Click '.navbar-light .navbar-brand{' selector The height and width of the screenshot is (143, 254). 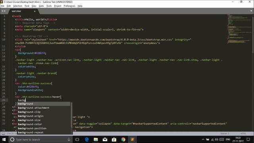(x=36, y=73)
